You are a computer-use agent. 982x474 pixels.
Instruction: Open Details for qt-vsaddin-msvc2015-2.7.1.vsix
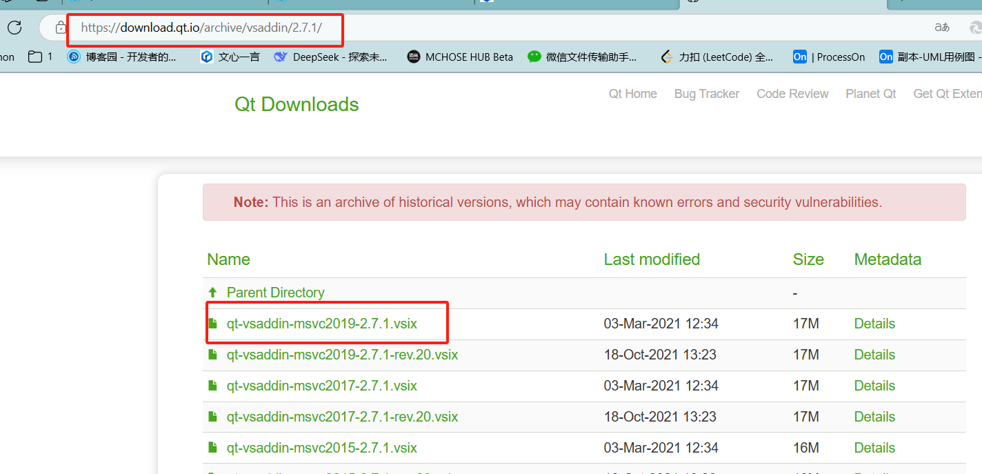[x=874, y=448]
